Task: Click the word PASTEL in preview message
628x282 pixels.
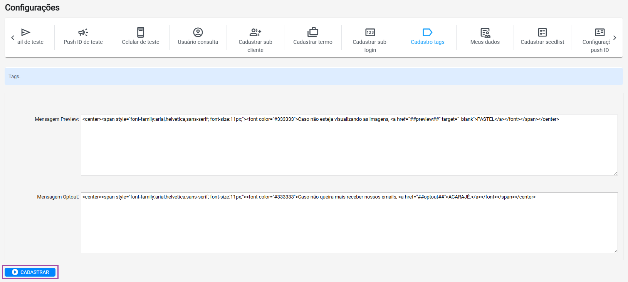Action: coord(486,119)
